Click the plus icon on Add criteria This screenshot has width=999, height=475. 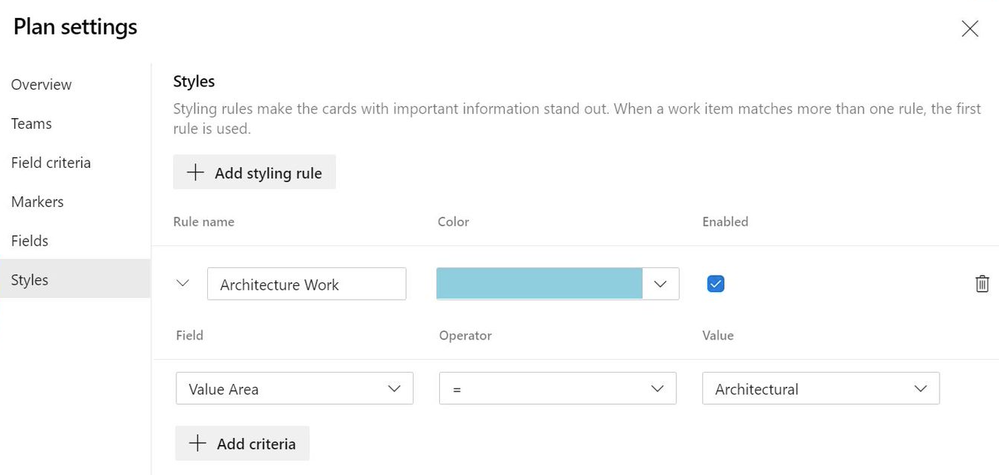coord(195,443)
